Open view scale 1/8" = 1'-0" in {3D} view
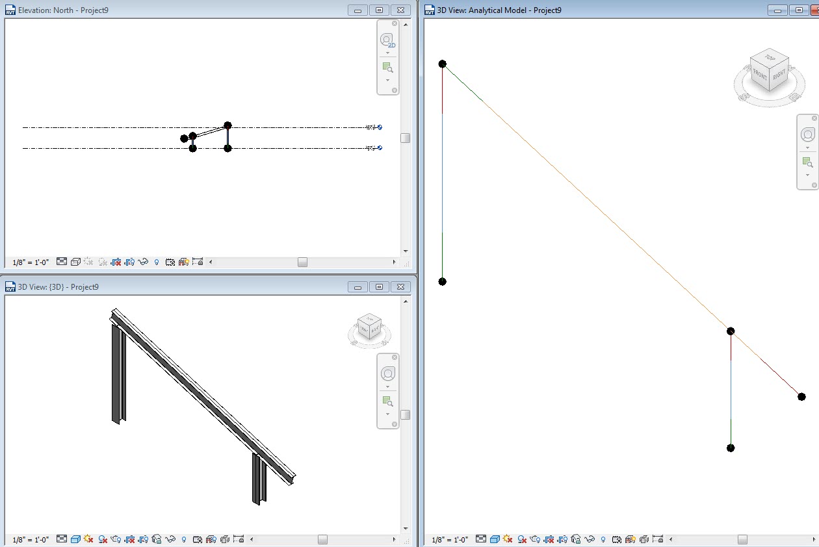The image size is (819, 547). (31, 540)
